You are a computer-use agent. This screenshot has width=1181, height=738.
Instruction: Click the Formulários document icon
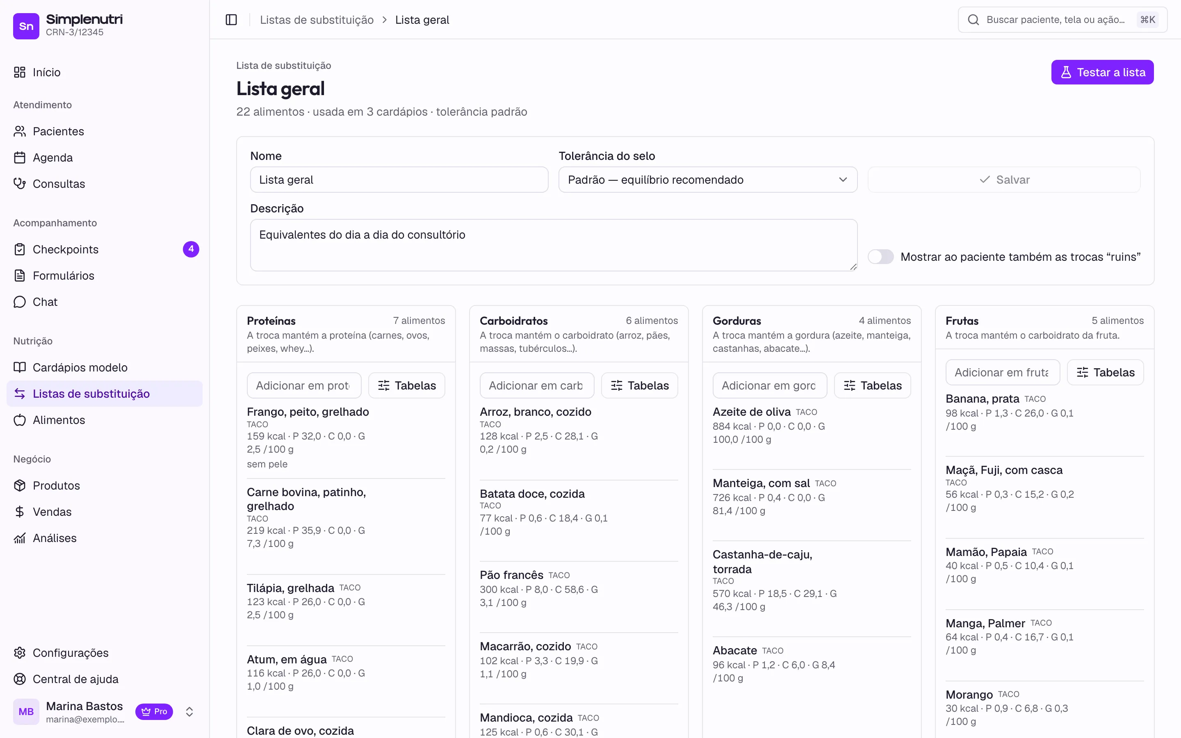tap(20, 276)
